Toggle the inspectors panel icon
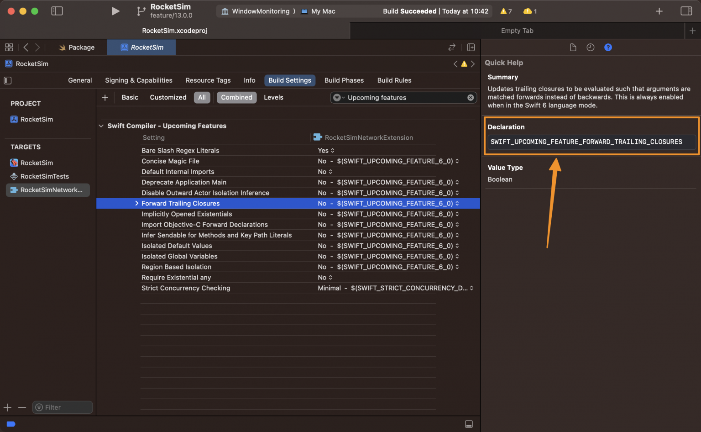 [686, 11]
